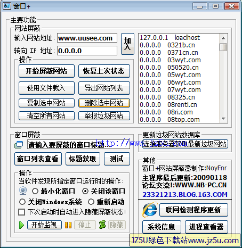242x248 pixels.
Task: Click 窗口列表查看 button
Action: (38, 159)
